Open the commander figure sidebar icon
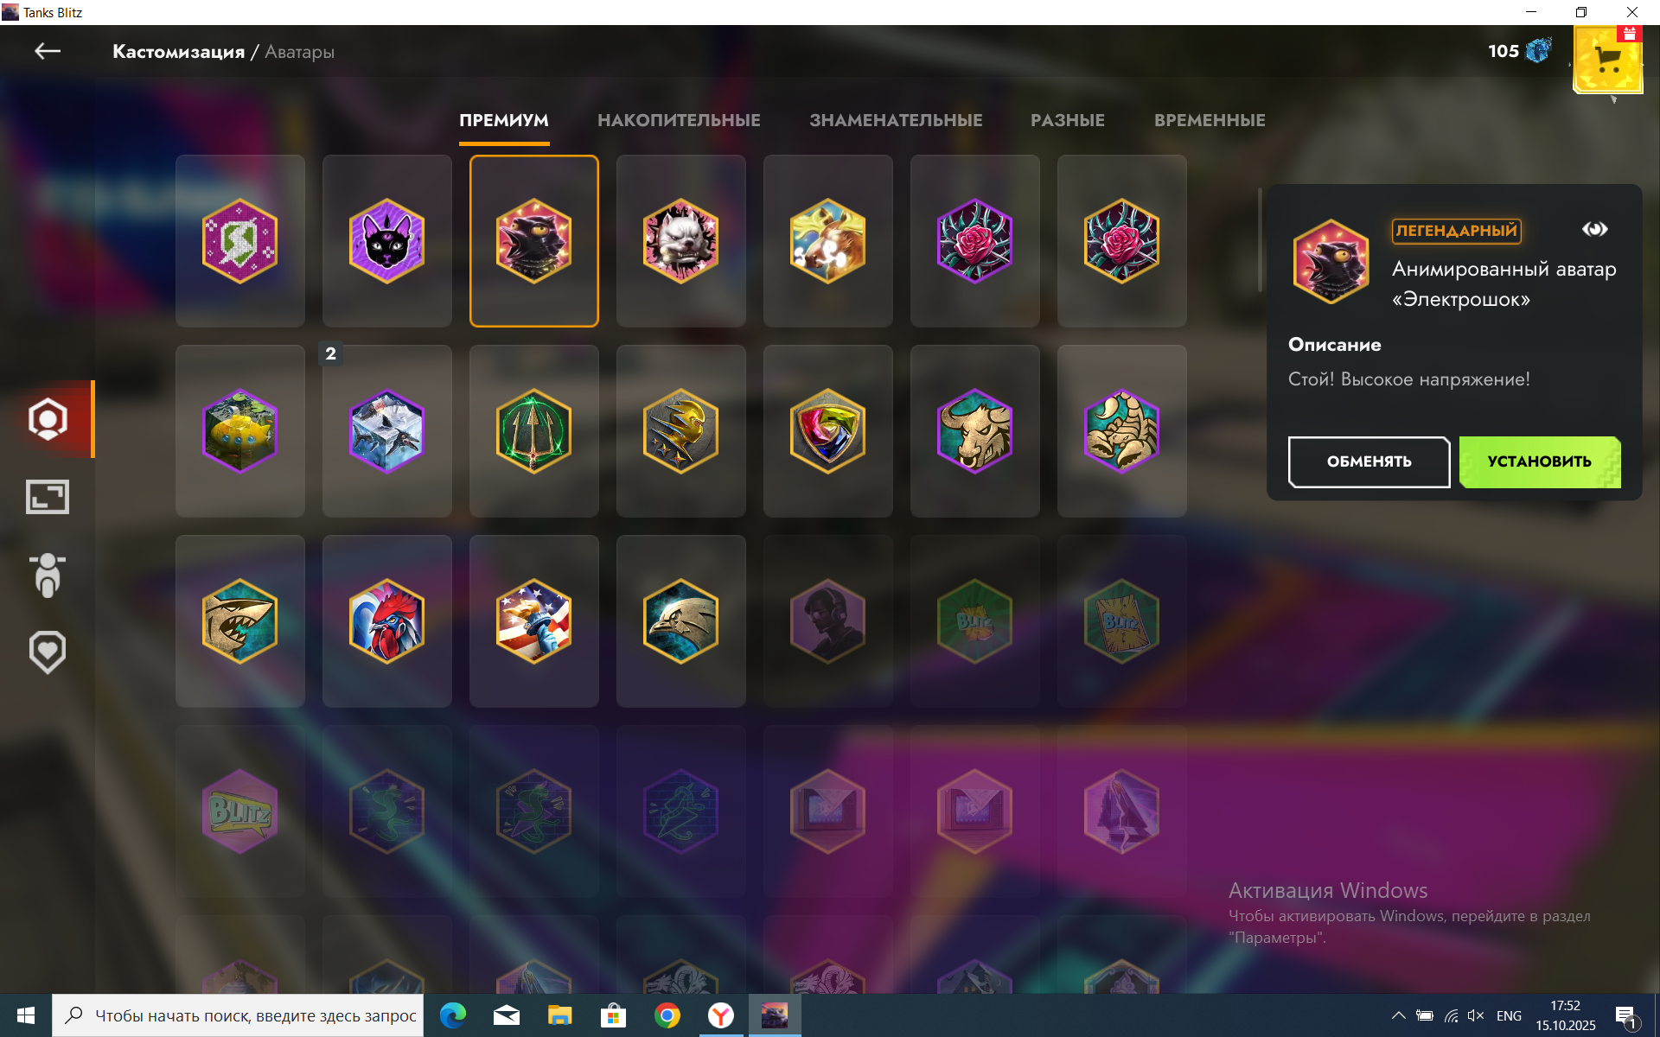 click(48, 575)
